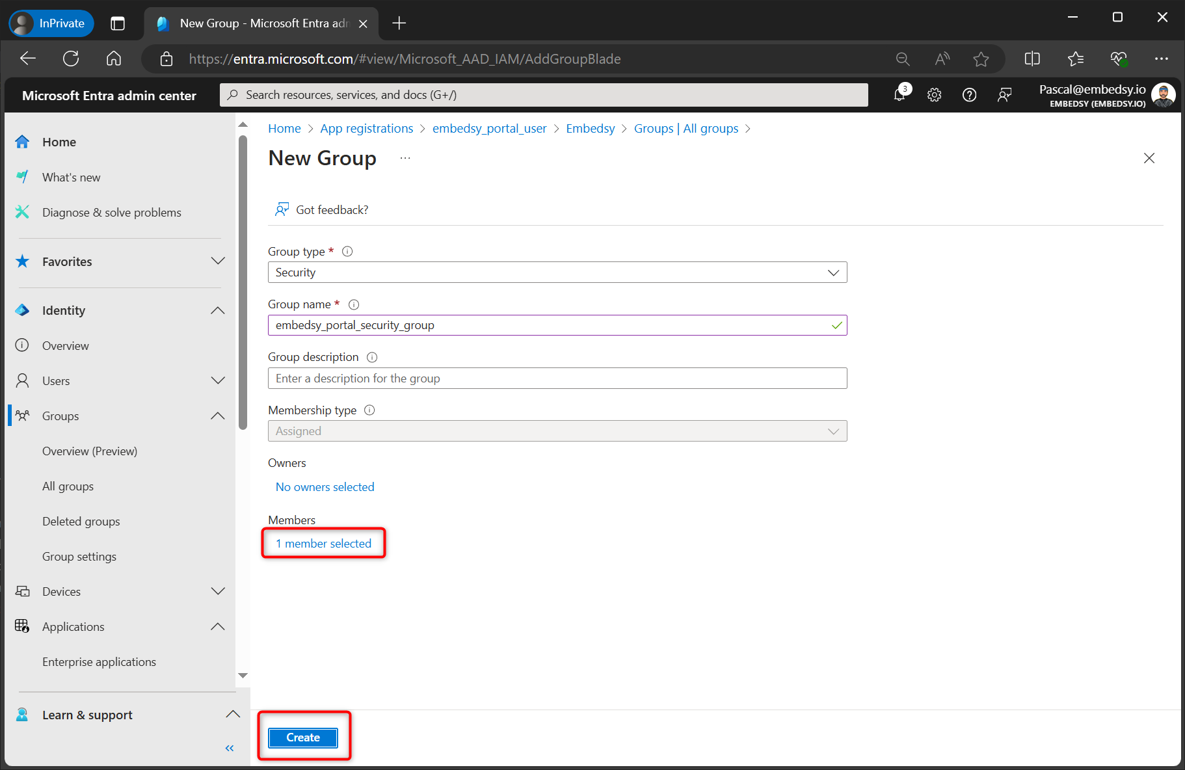Viewport: 1185px width, 770px height.
Task: Click the Group description input field
Action: tap(557, 378)
